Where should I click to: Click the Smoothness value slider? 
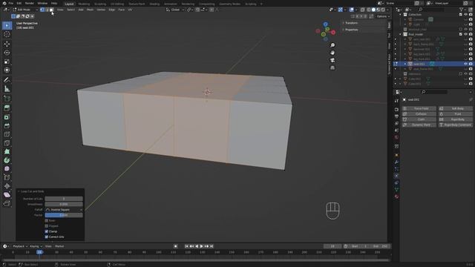click(x=64, y=204)
